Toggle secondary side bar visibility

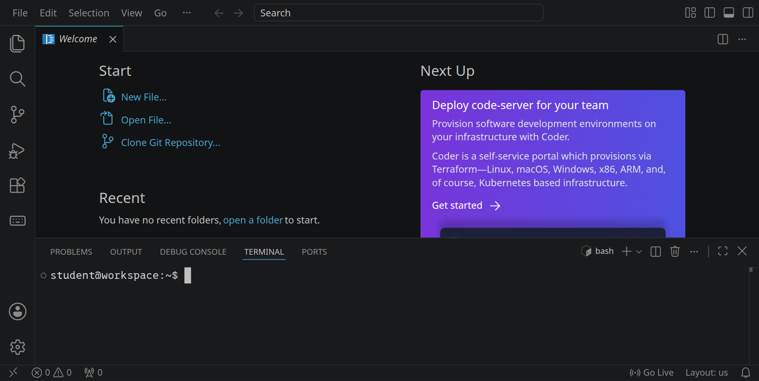tap(748, 13)
